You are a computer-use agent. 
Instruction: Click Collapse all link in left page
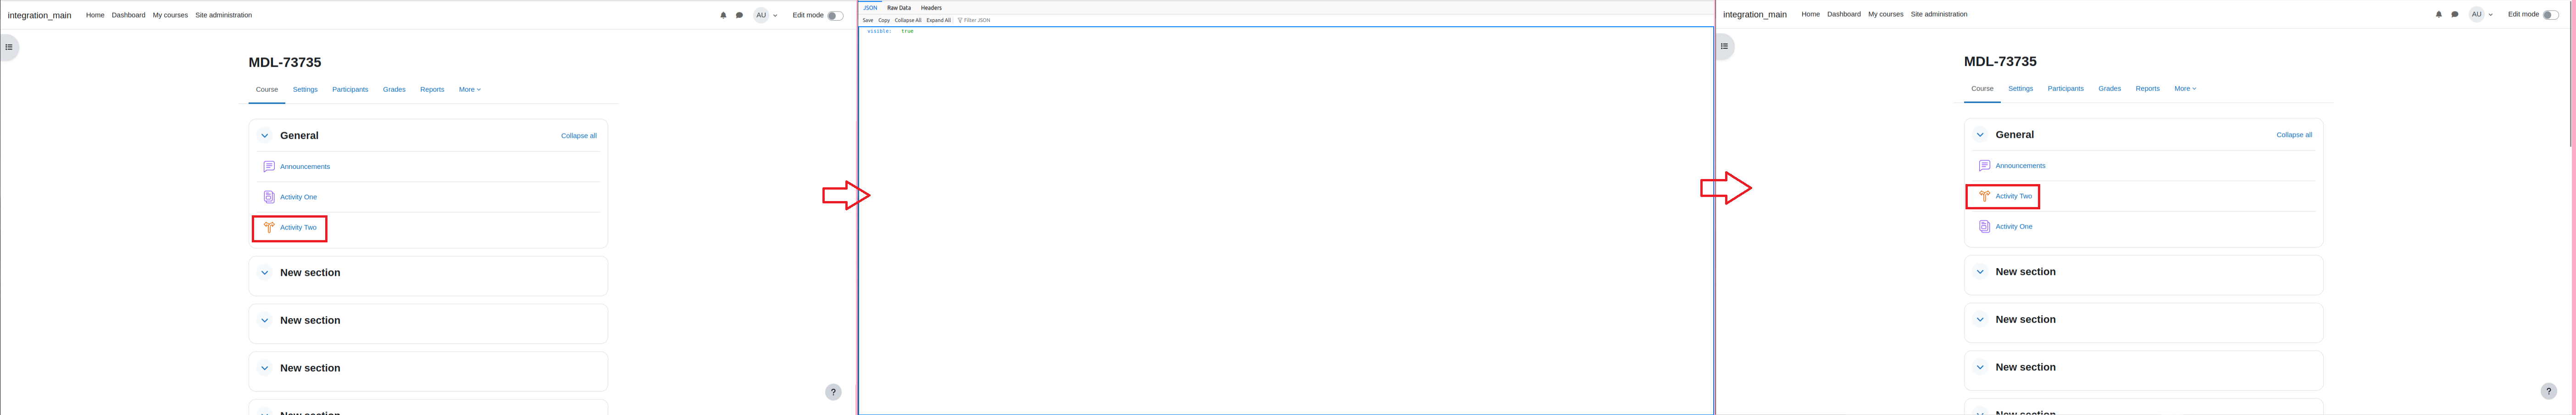click(x=579, y=136)
